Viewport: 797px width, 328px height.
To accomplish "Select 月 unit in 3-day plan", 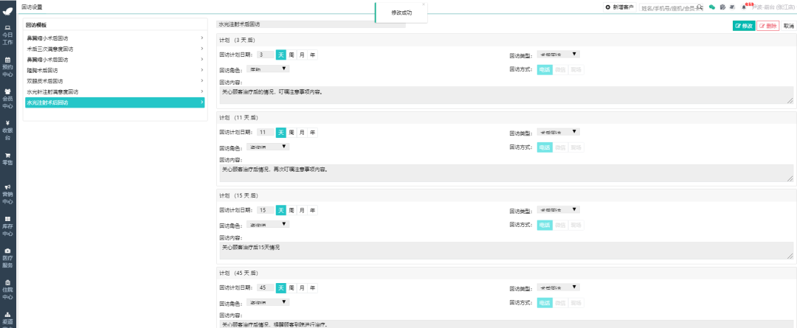I will click(302, 55).
